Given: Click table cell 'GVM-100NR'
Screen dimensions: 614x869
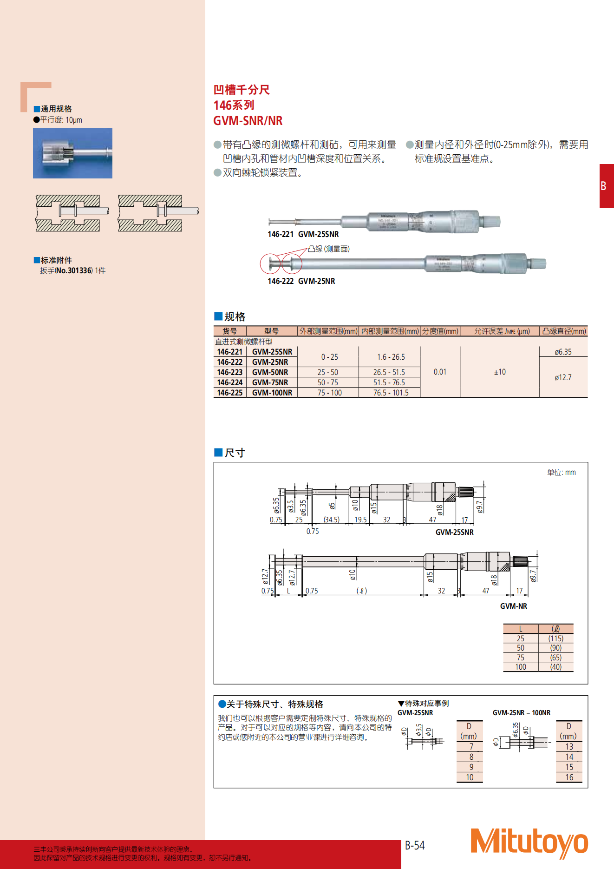Looking at the screenshot, I should [272, 393].
